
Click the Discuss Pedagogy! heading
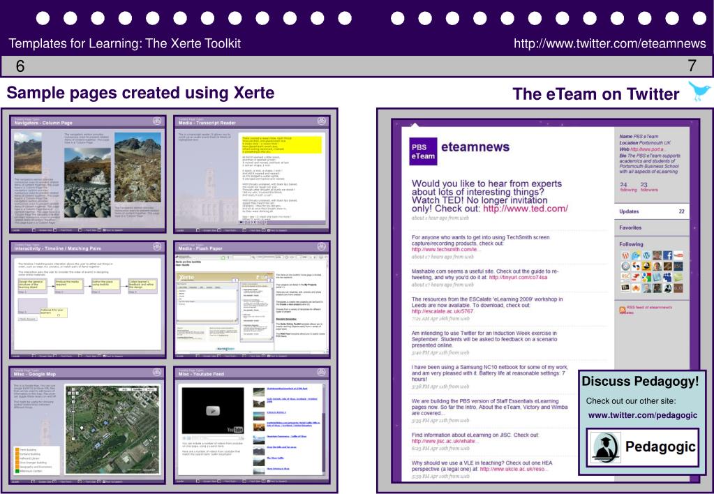point(640,382)
